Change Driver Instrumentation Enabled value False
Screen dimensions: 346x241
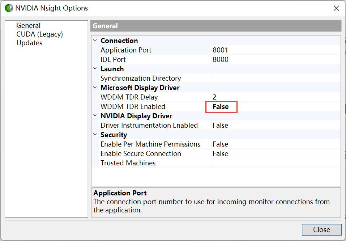(275, 125)
